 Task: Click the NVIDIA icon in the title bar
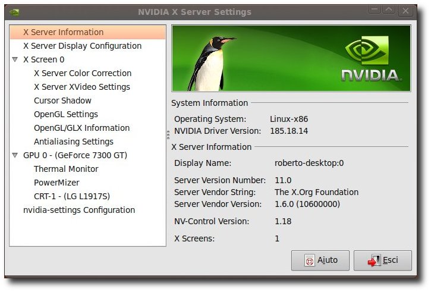pyautogui.click(x=14, y=12)
